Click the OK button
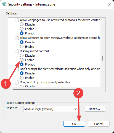Viewport: 114px width, 133px height. [x=74, y=124]
